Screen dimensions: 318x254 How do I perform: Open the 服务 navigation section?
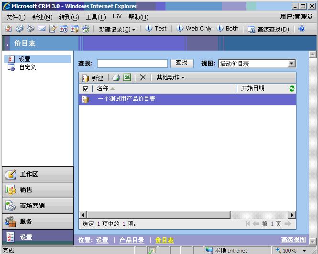click(x=38, y=222)
